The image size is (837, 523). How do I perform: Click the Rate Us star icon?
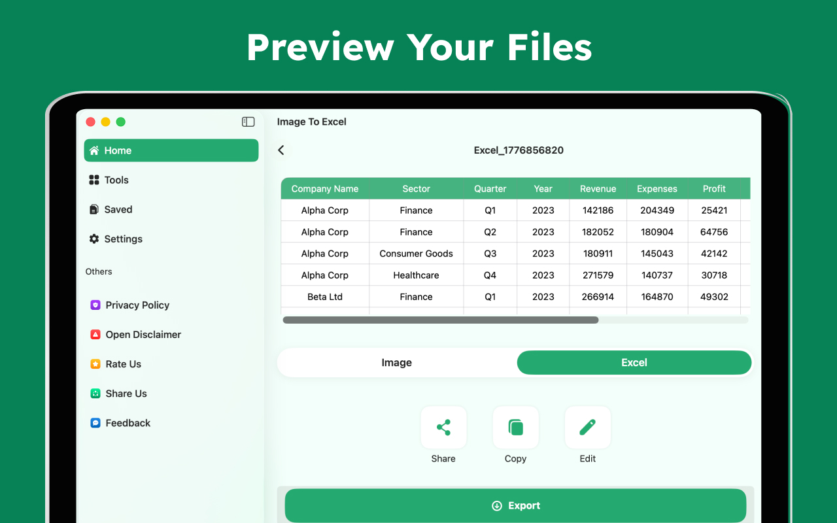tap(95, 363)
